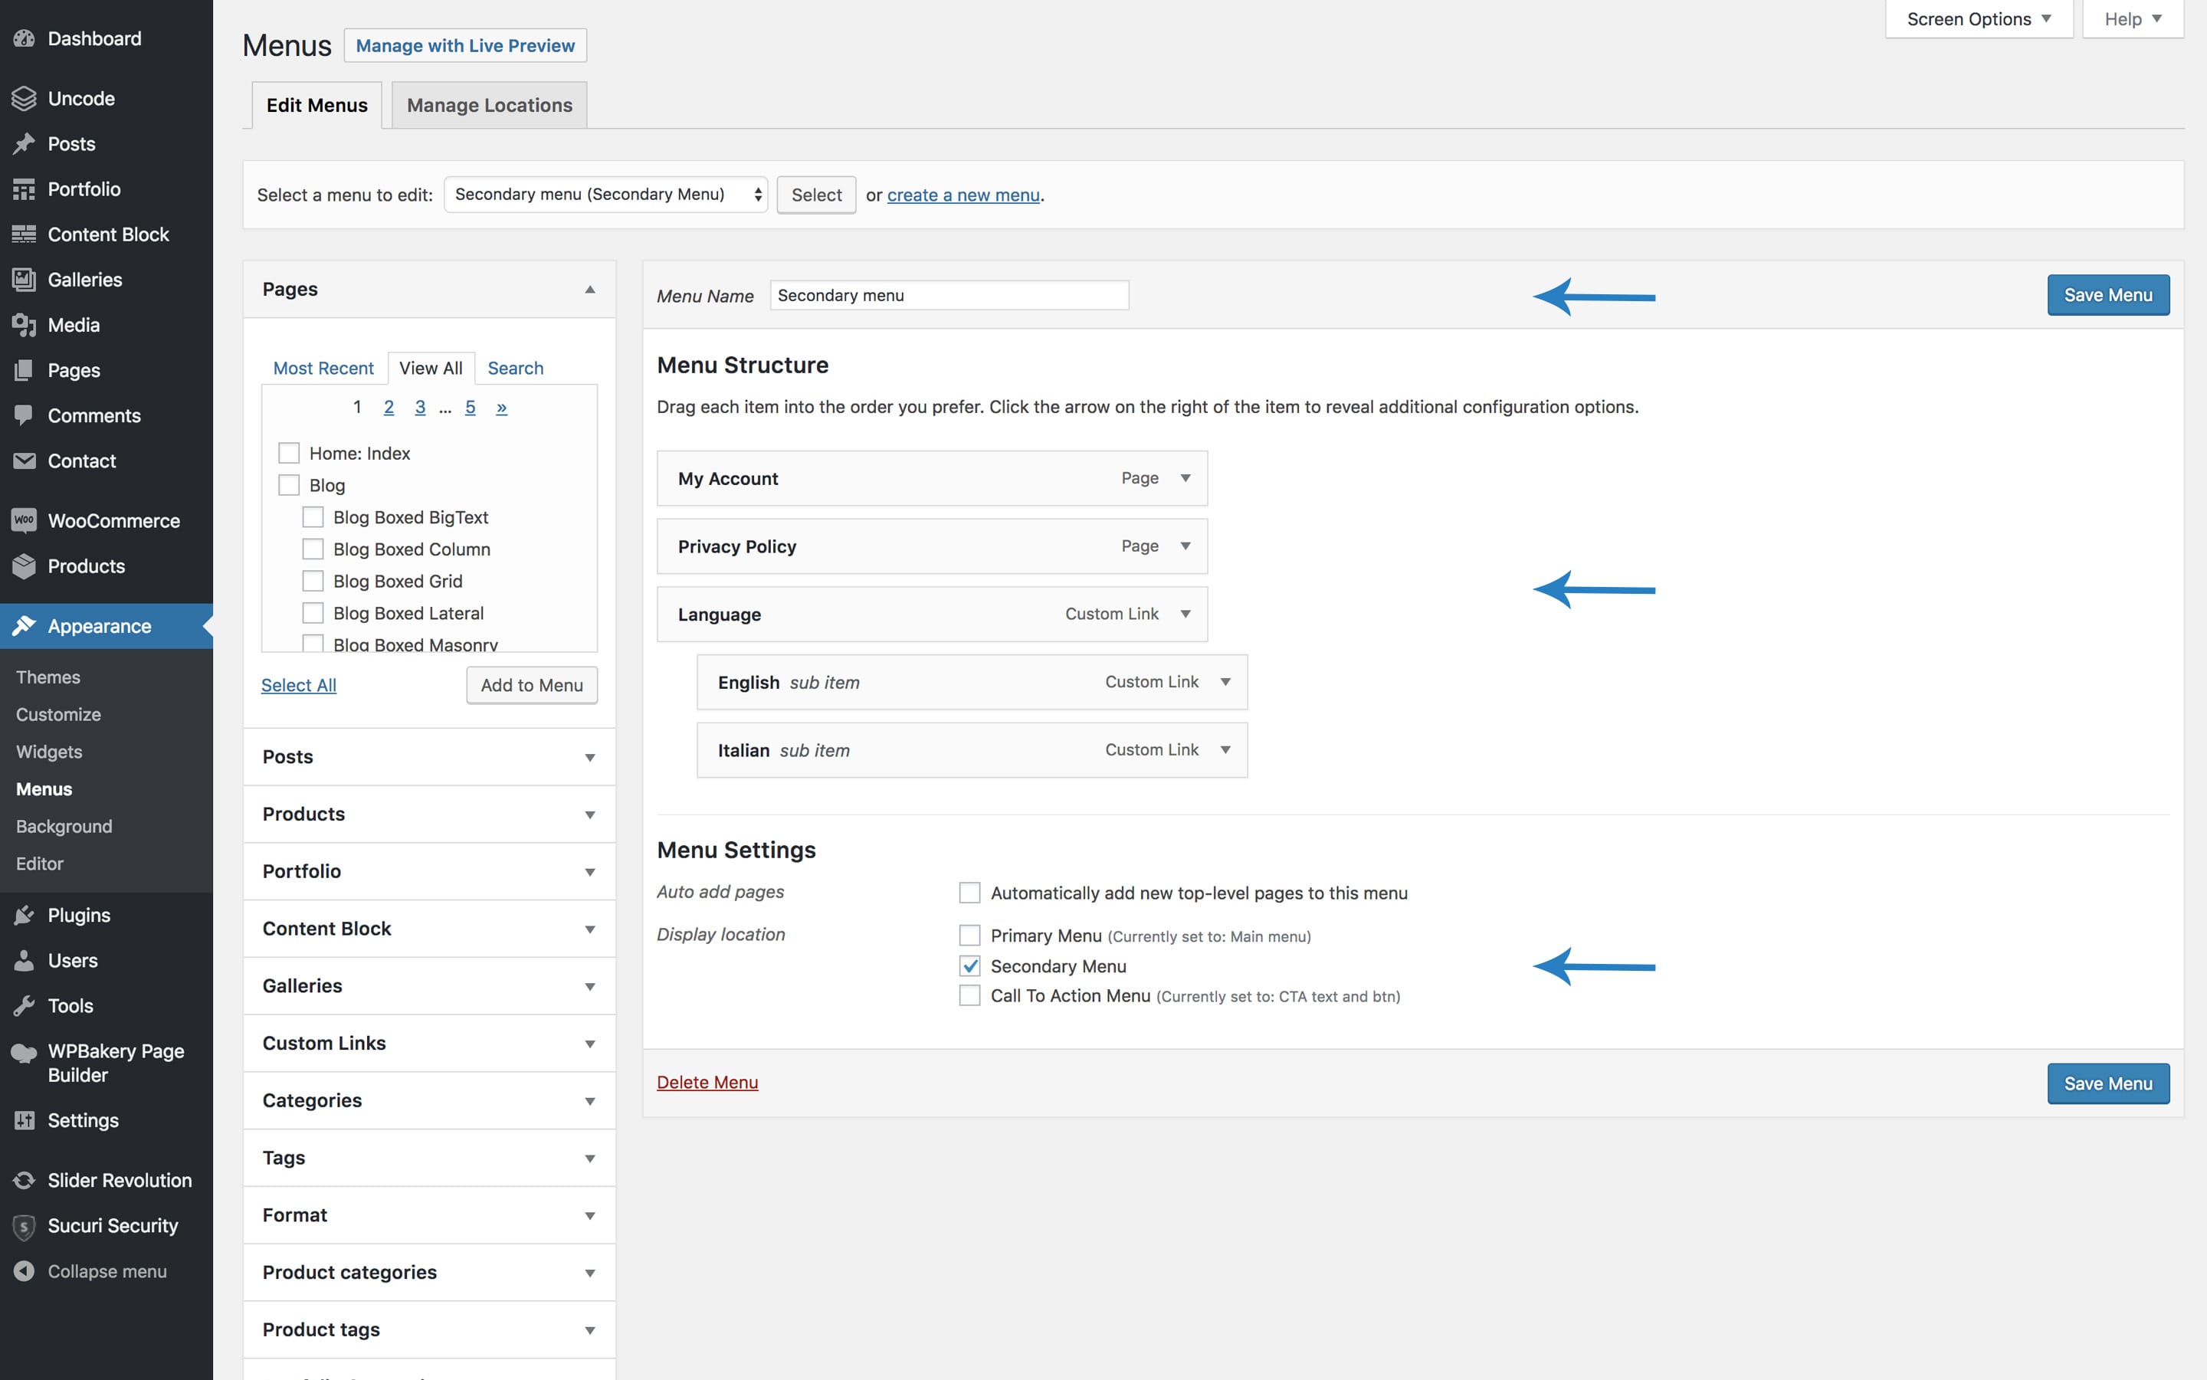Click the Uncode layers icon
2207x1380 pixels.
[x=24, y=99]
